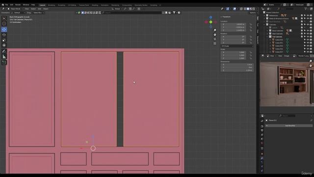This screenshot has width=314, height=177.
Task: Hide Tall Cabinets collection with eye icon
Action: 308,37
